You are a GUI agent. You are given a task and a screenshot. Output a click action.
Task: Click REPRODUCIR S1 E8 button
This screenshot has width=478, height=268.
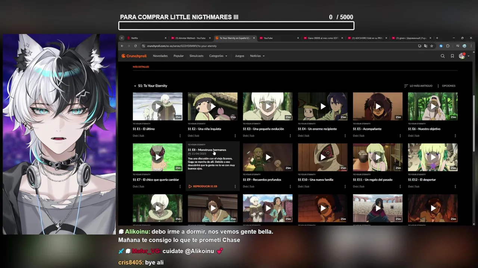click(x=203, y=186)
